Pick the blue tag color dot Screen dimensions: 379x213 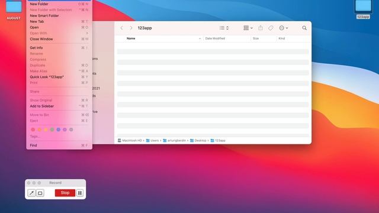click(x=58, y=130)
